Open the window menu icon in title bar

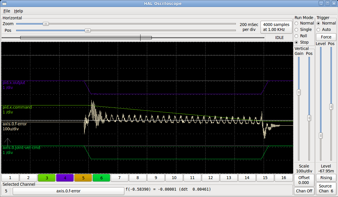[4, 3]
